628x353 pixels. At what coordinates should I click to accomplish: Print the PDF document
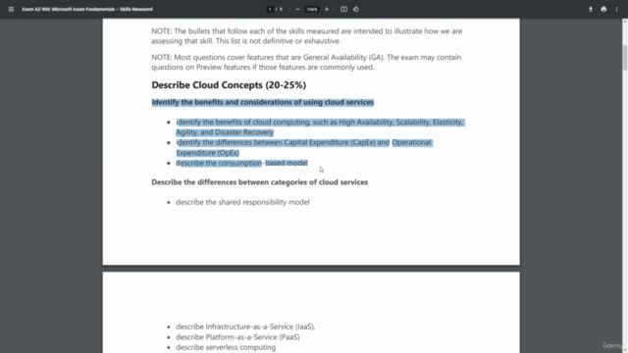tap(603, 9)
